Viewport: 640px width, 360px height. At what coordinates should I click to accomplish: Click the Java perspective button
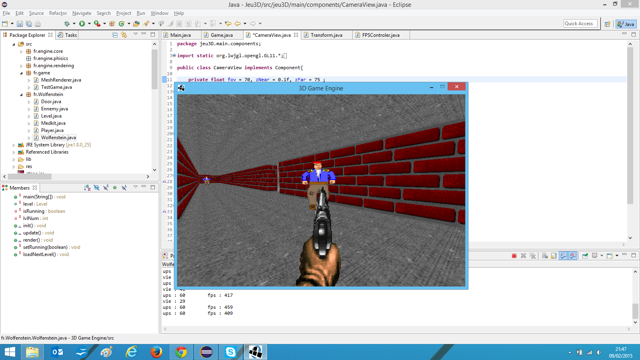pos(626,24)
